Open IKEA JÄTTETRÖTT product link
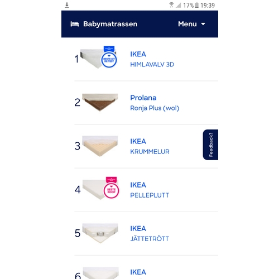 tap(150, 233)
